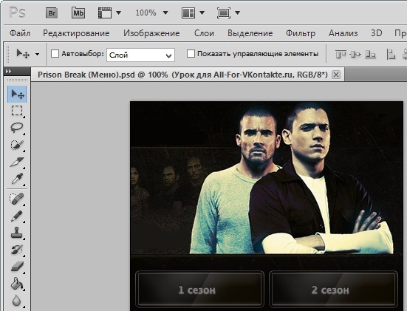Screen dimensions: 407x311
Task: Open the 3D menu
Action: click(376, 33)
